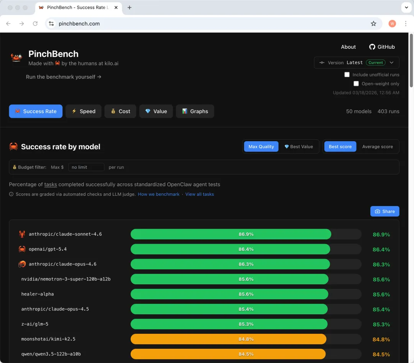Expand the Version Latest dropdown
This screenshot has width=414, height=363.
click(356, 63)
